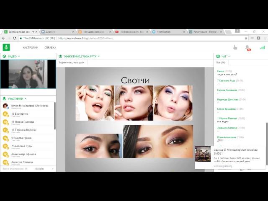Click the browser back arrow

click(x=3, y=38)
